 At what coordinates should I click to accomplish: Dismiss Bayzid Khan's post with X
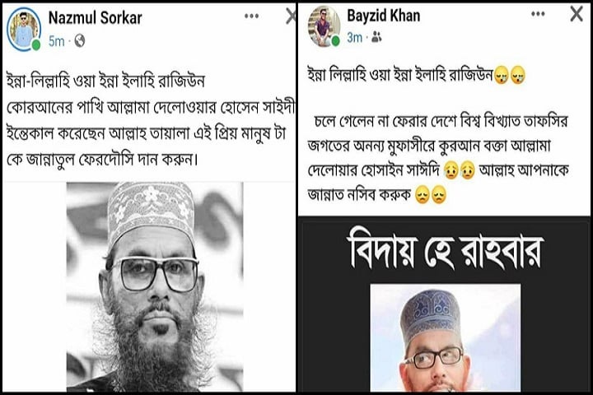pos(577,14)
